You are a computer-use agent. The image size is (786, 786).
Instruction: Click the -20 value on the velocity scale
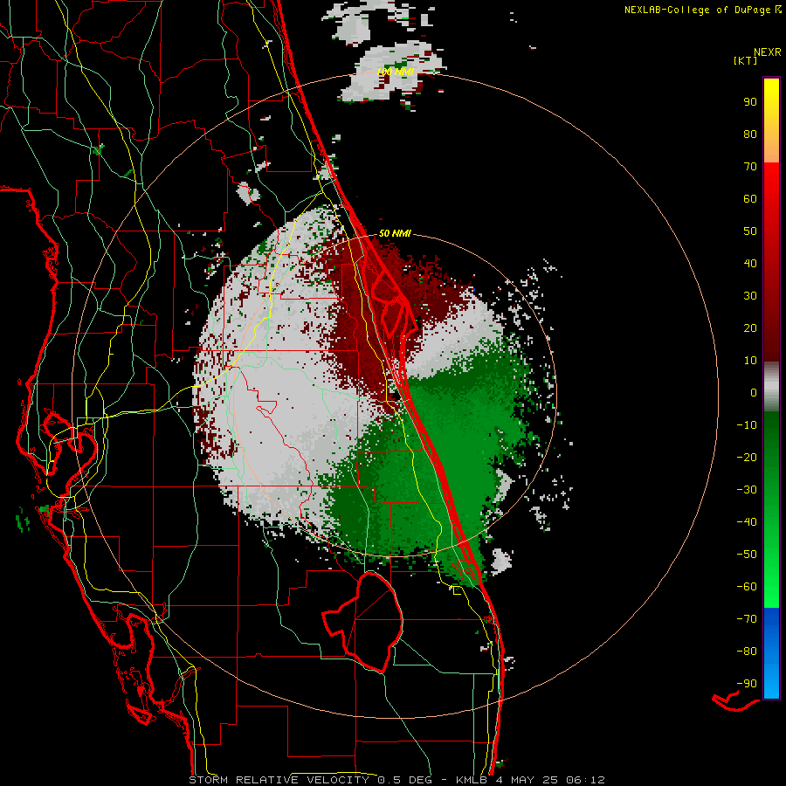point(747,458)
